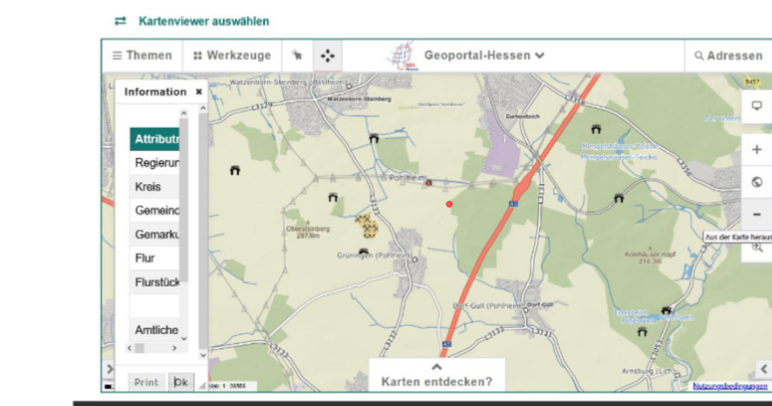Select the info query pointer tool
The image size is (772, 406).
298,55
